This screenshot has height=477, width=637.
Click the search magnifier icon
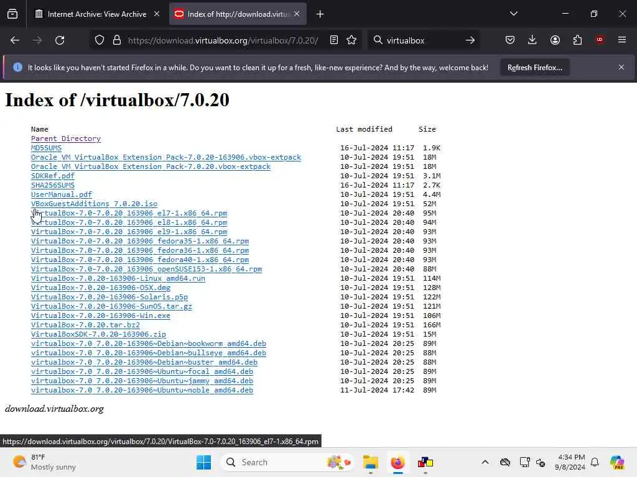click(x=378, y=40)
